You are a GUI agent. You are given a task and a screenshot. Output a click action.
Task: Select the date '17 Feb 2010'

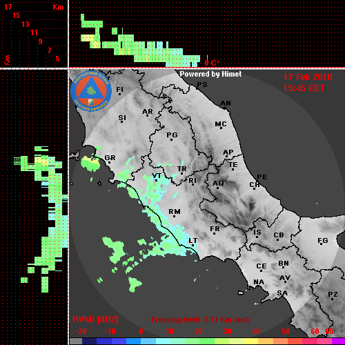click(308, 77)
